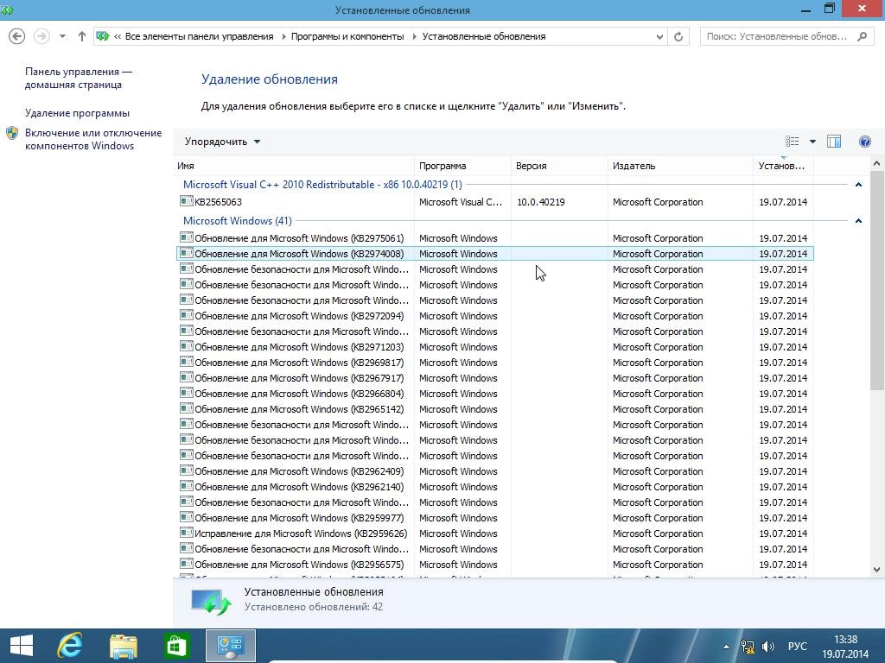Click 'Все элементы панели управления' breadcrumb
This screenshot has width=885, height=663.
tap(199, 36)
